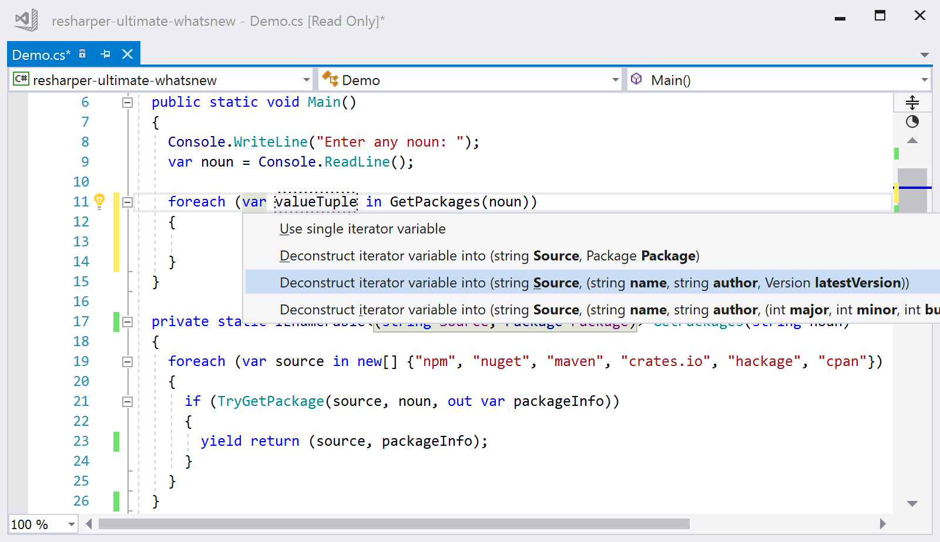Click the vertical scrollbar down arrow
This screenshot has height=542, width=940.
coord(912,503)
